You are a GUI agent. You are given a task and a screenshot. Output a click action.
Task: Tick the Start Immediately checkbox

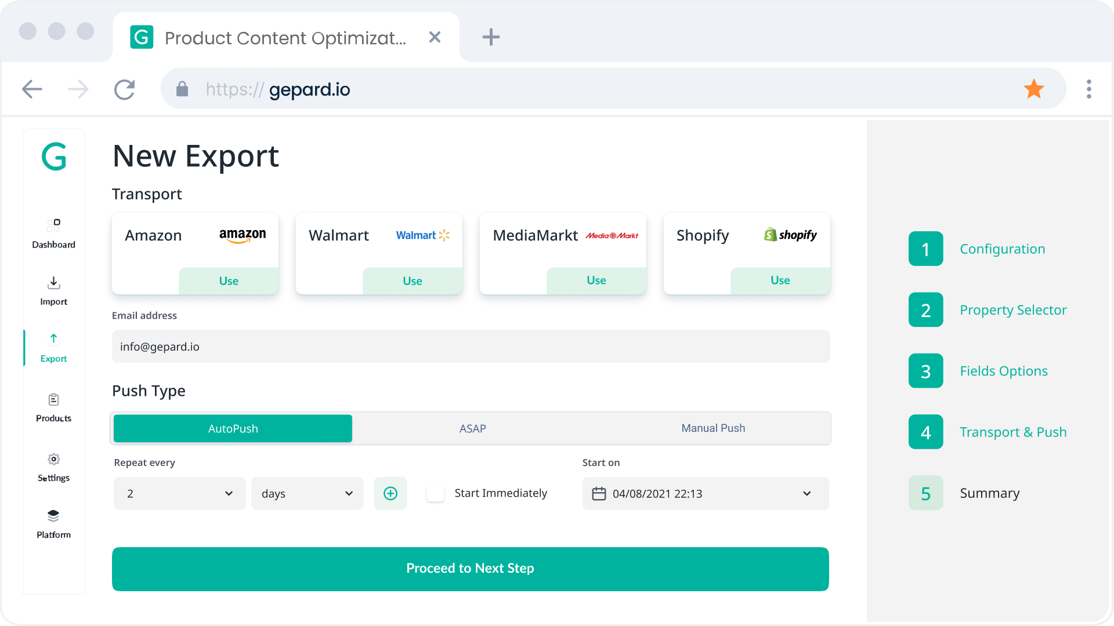click(436, 493)
